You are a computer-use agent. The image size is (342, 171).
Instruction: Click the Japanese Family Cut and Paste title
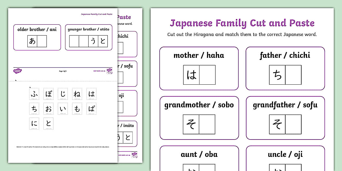pos(242,23)
